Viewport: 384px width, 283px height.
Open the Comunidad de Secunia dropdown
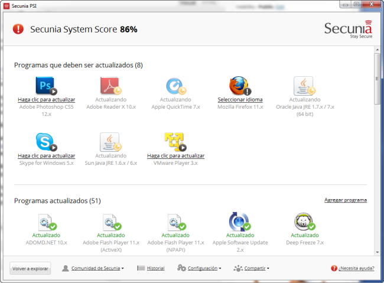[x=93, y=268]
